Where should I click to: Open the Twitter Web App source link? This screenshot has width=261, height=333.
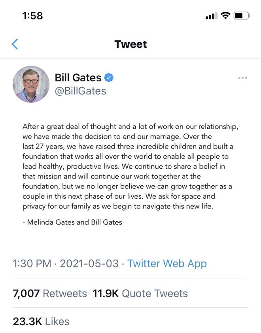[166, 263]
